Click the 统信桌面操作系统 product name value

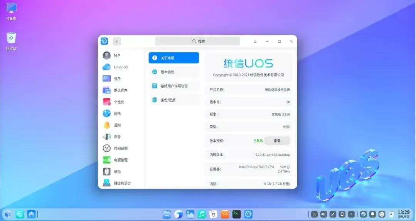pos(277,90)
